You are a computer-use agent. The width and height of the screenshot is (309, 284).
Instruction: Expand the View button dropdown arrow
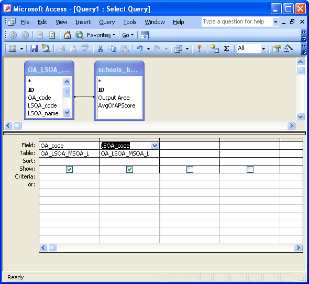(x=21, y=49)
